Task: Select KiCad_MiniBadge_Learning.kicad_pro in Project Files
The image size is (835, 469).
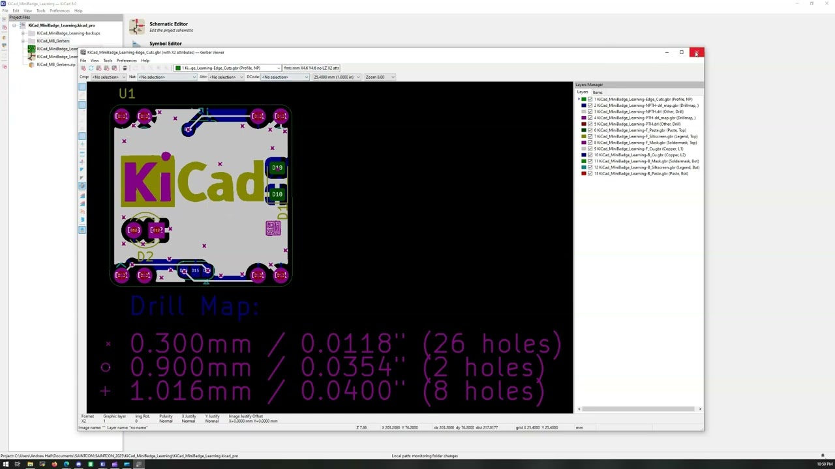Action: click(x=61, y=25)
